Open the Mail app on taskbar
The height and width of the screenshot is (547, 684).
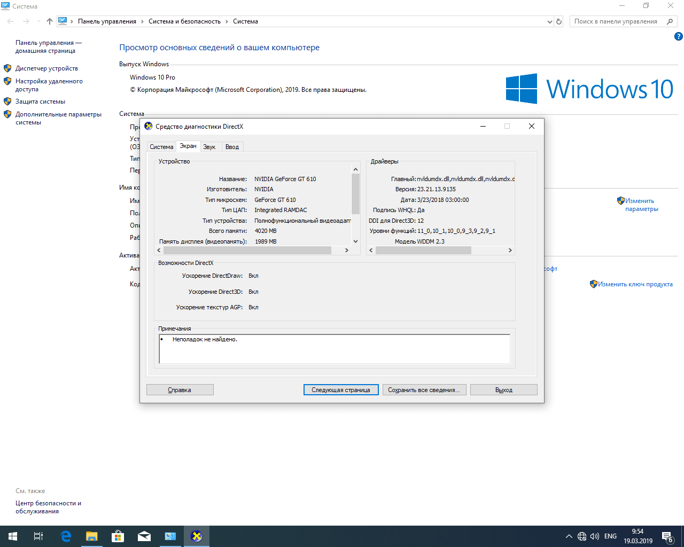pos(144,536)
